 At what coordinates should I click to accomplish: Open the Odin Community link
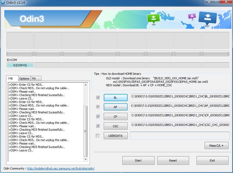[x=61, y=168]
